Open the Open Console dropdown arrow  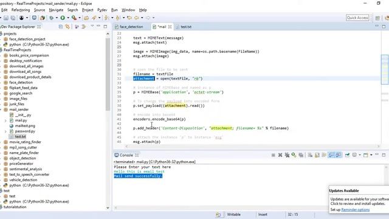[371, 155]
